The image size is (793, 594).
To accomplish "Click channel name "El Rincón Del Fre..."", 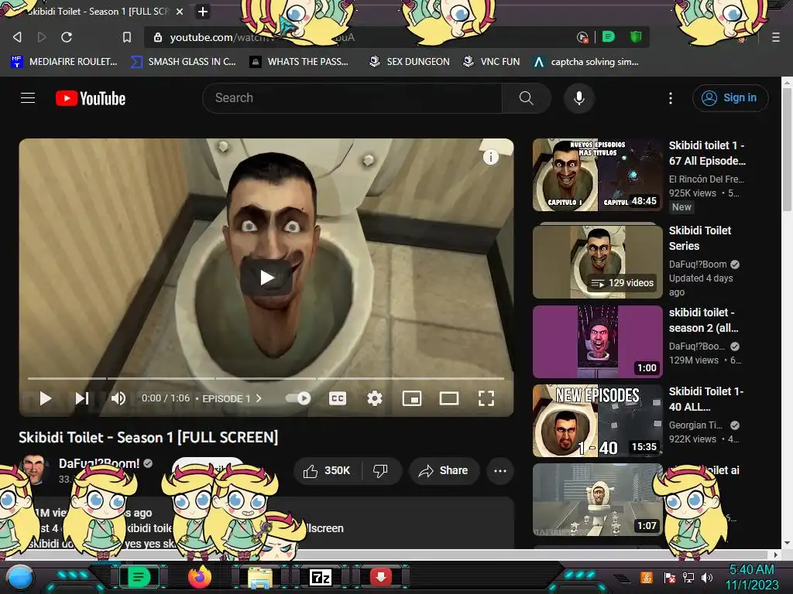I will pyautogui.click(x=706, y=179).
